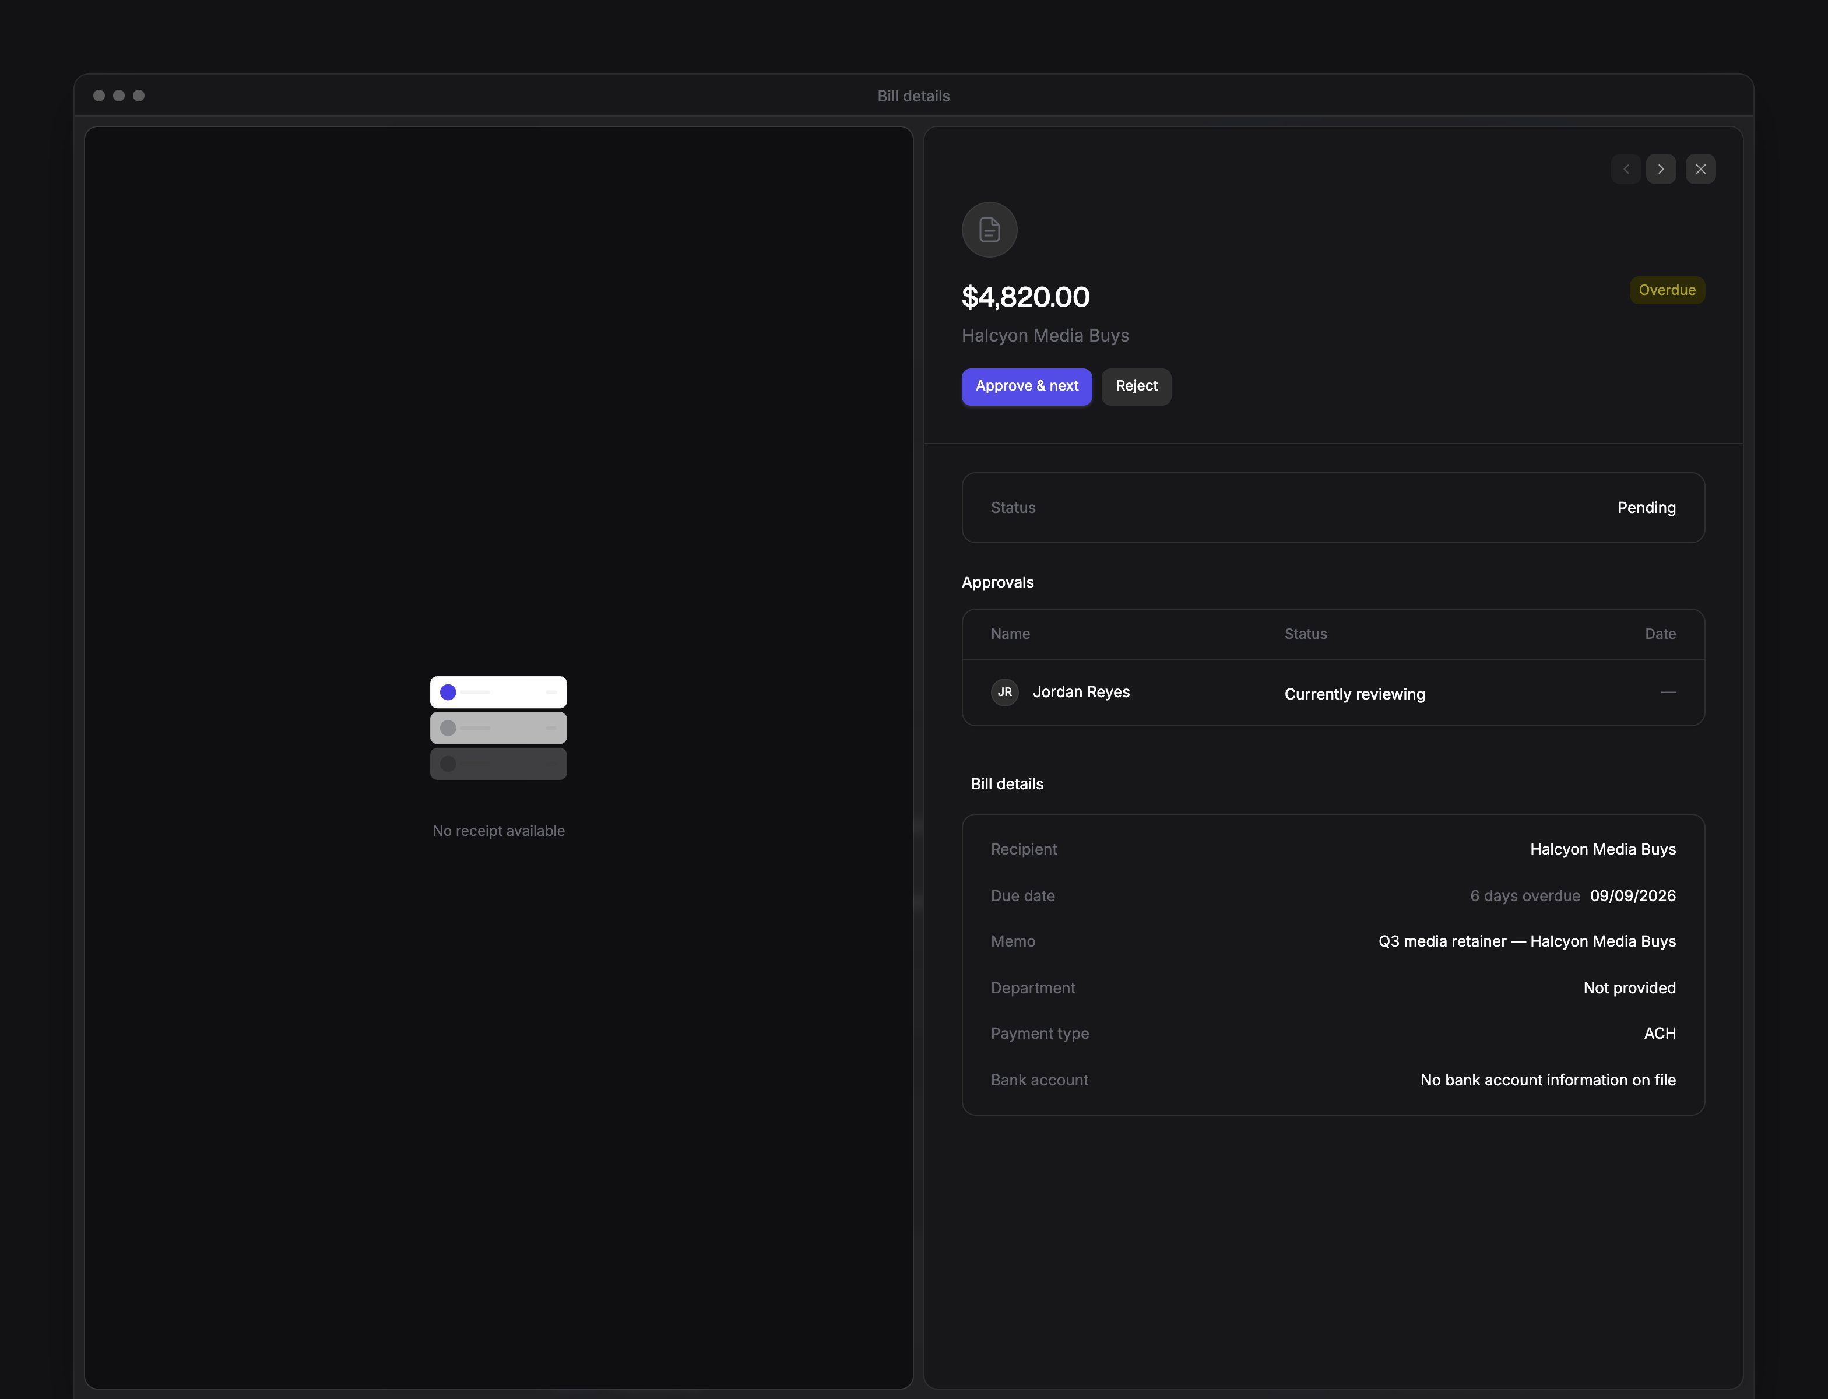This screenshot has width=1828, height=1399.
Task: Click the Q3 media retainer memo
Action: coord(1527,942)
